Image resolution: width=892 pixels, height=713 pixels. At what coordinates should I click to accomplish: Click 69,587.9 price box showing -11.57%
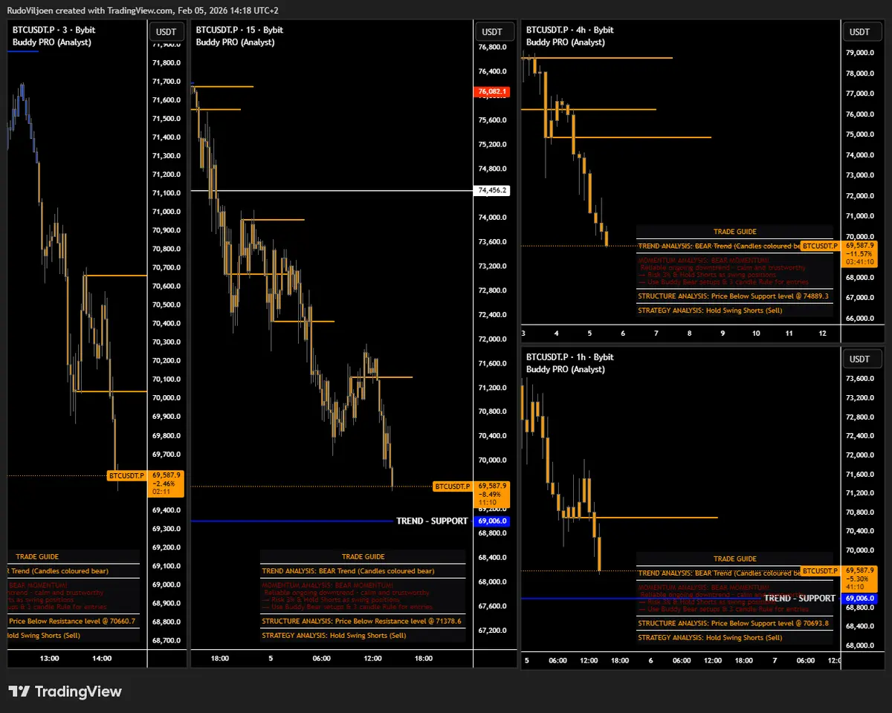(x=860, y=253)
